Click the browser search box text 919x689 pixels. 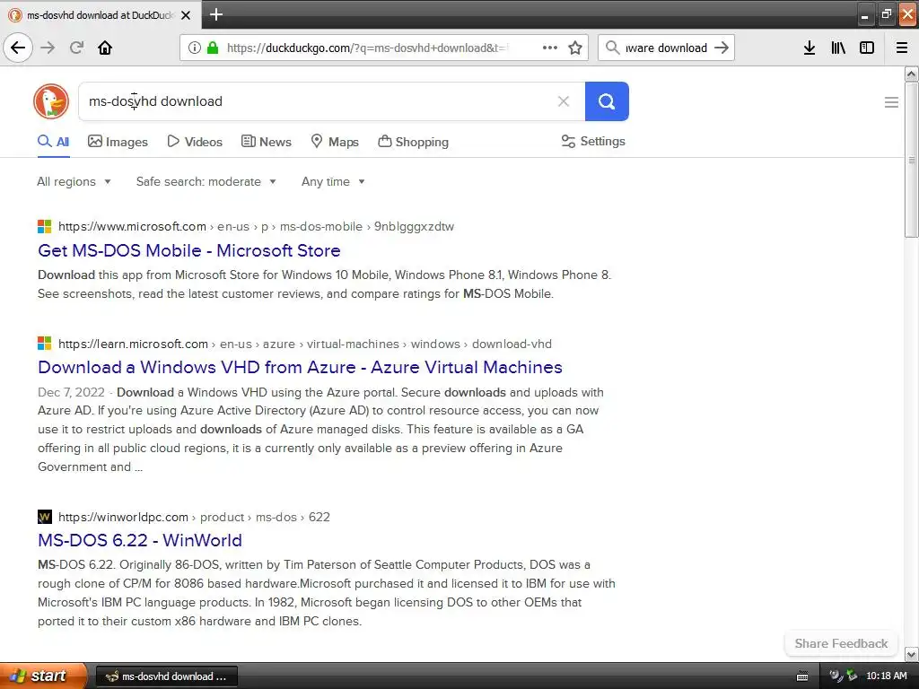667,48
